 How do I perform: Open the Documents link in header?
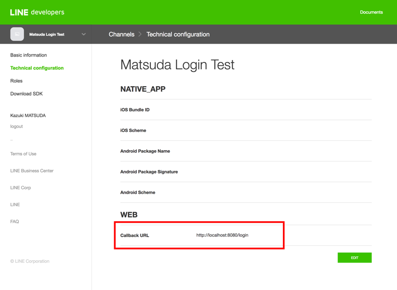tap(371, 12)
